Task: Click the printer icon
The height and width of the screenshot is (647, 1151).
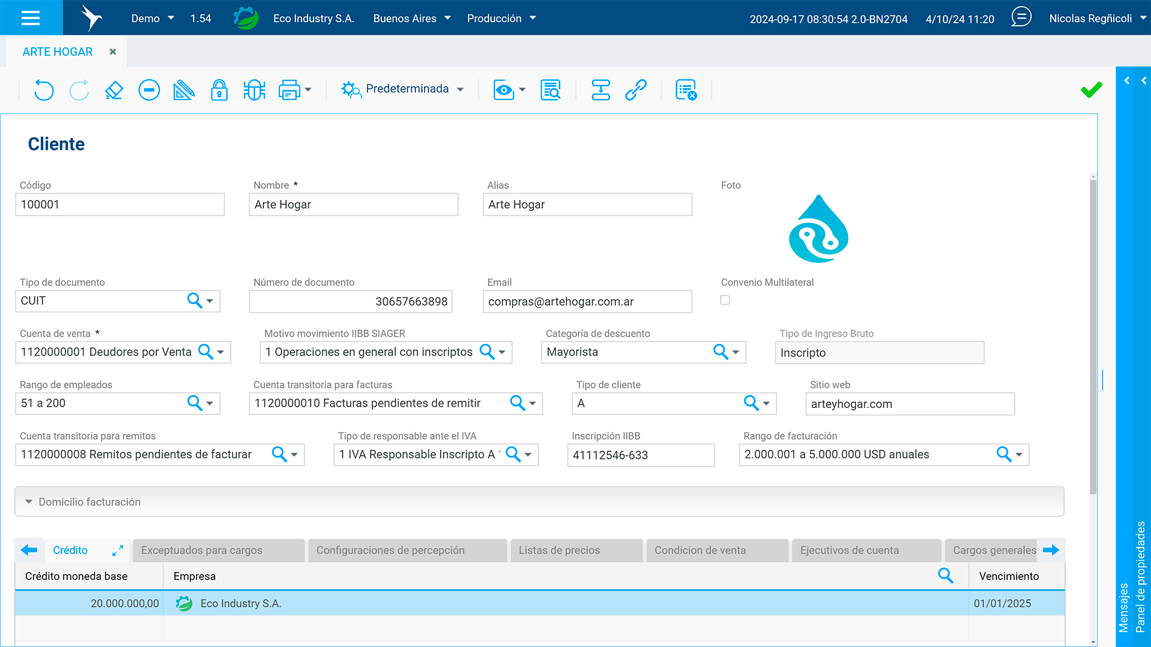Action: [x=290, y=90]
